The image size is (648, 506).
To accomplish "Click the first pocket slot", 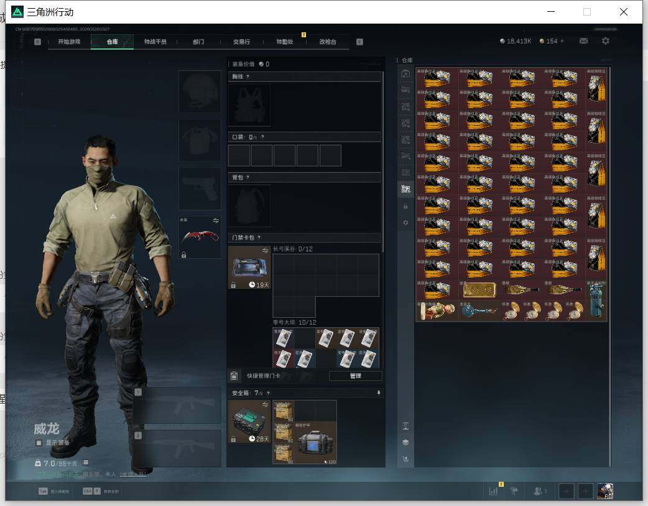I will (x=239, y=155).
